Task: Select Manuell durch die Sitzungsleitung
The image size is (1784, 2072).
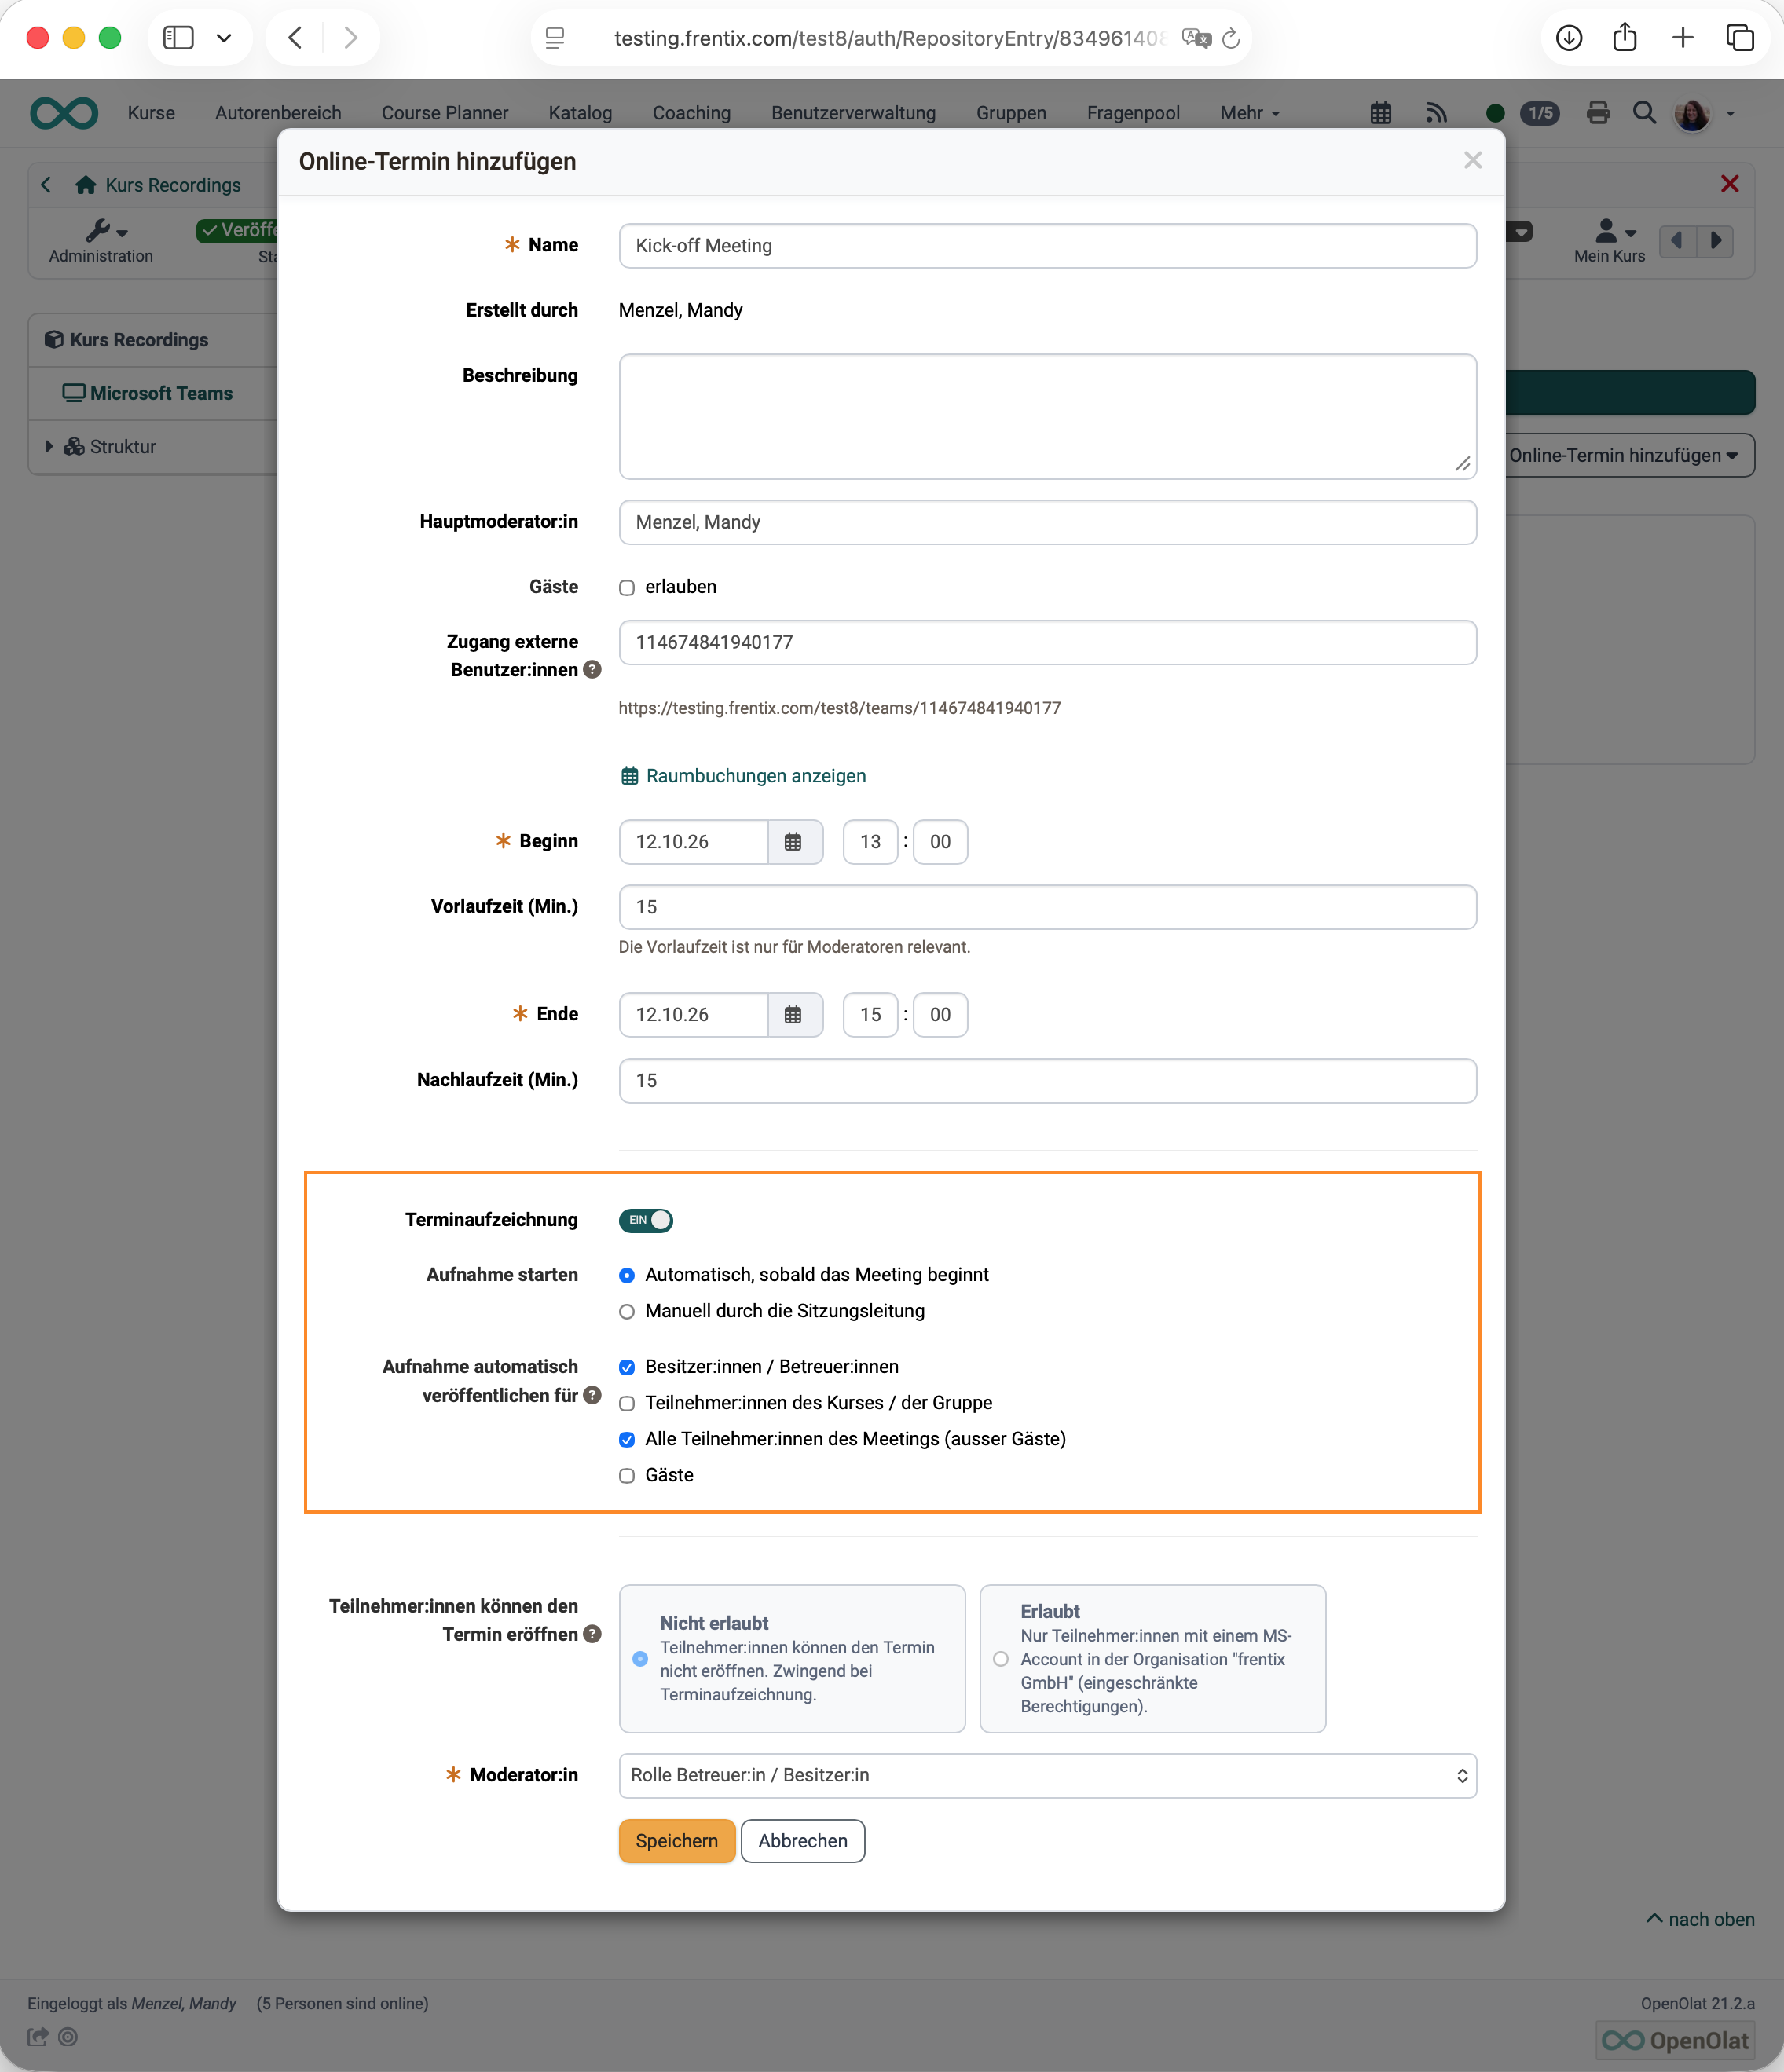Action: tap(627, 1312)
